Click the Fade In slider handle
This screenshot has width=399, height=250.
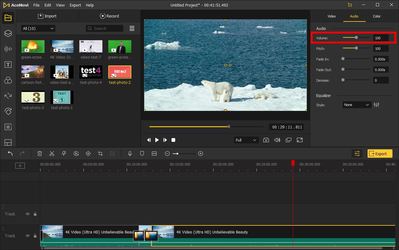pyautogui.click(x=343, y=59)
